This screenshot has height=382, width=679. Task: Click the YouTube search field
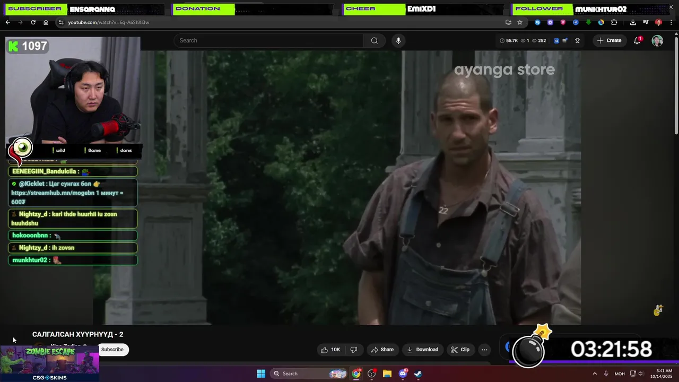click(x=269, y=40)
